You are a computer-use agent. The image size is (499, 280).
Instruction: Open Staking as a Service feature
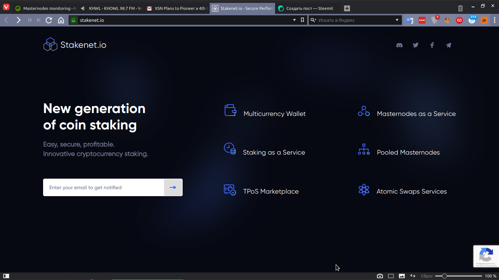264,149
